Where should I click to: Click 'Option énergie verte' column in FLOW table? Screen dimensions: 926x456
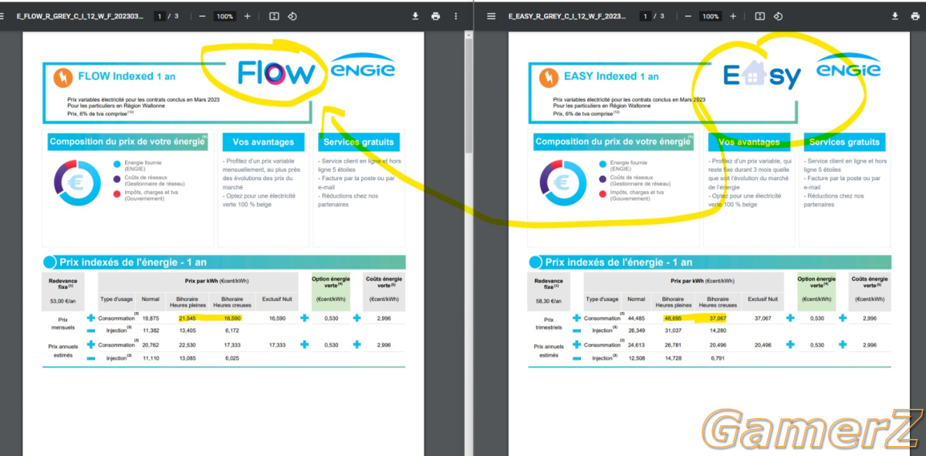(x=330, y=291)
